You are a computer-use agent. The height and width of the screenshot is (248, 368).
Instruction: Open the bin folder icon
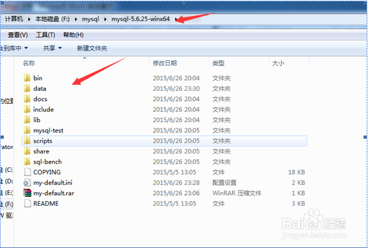[27, 78]
